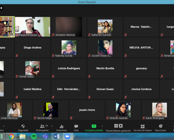Click Jessica Cordova participant name

141,89
